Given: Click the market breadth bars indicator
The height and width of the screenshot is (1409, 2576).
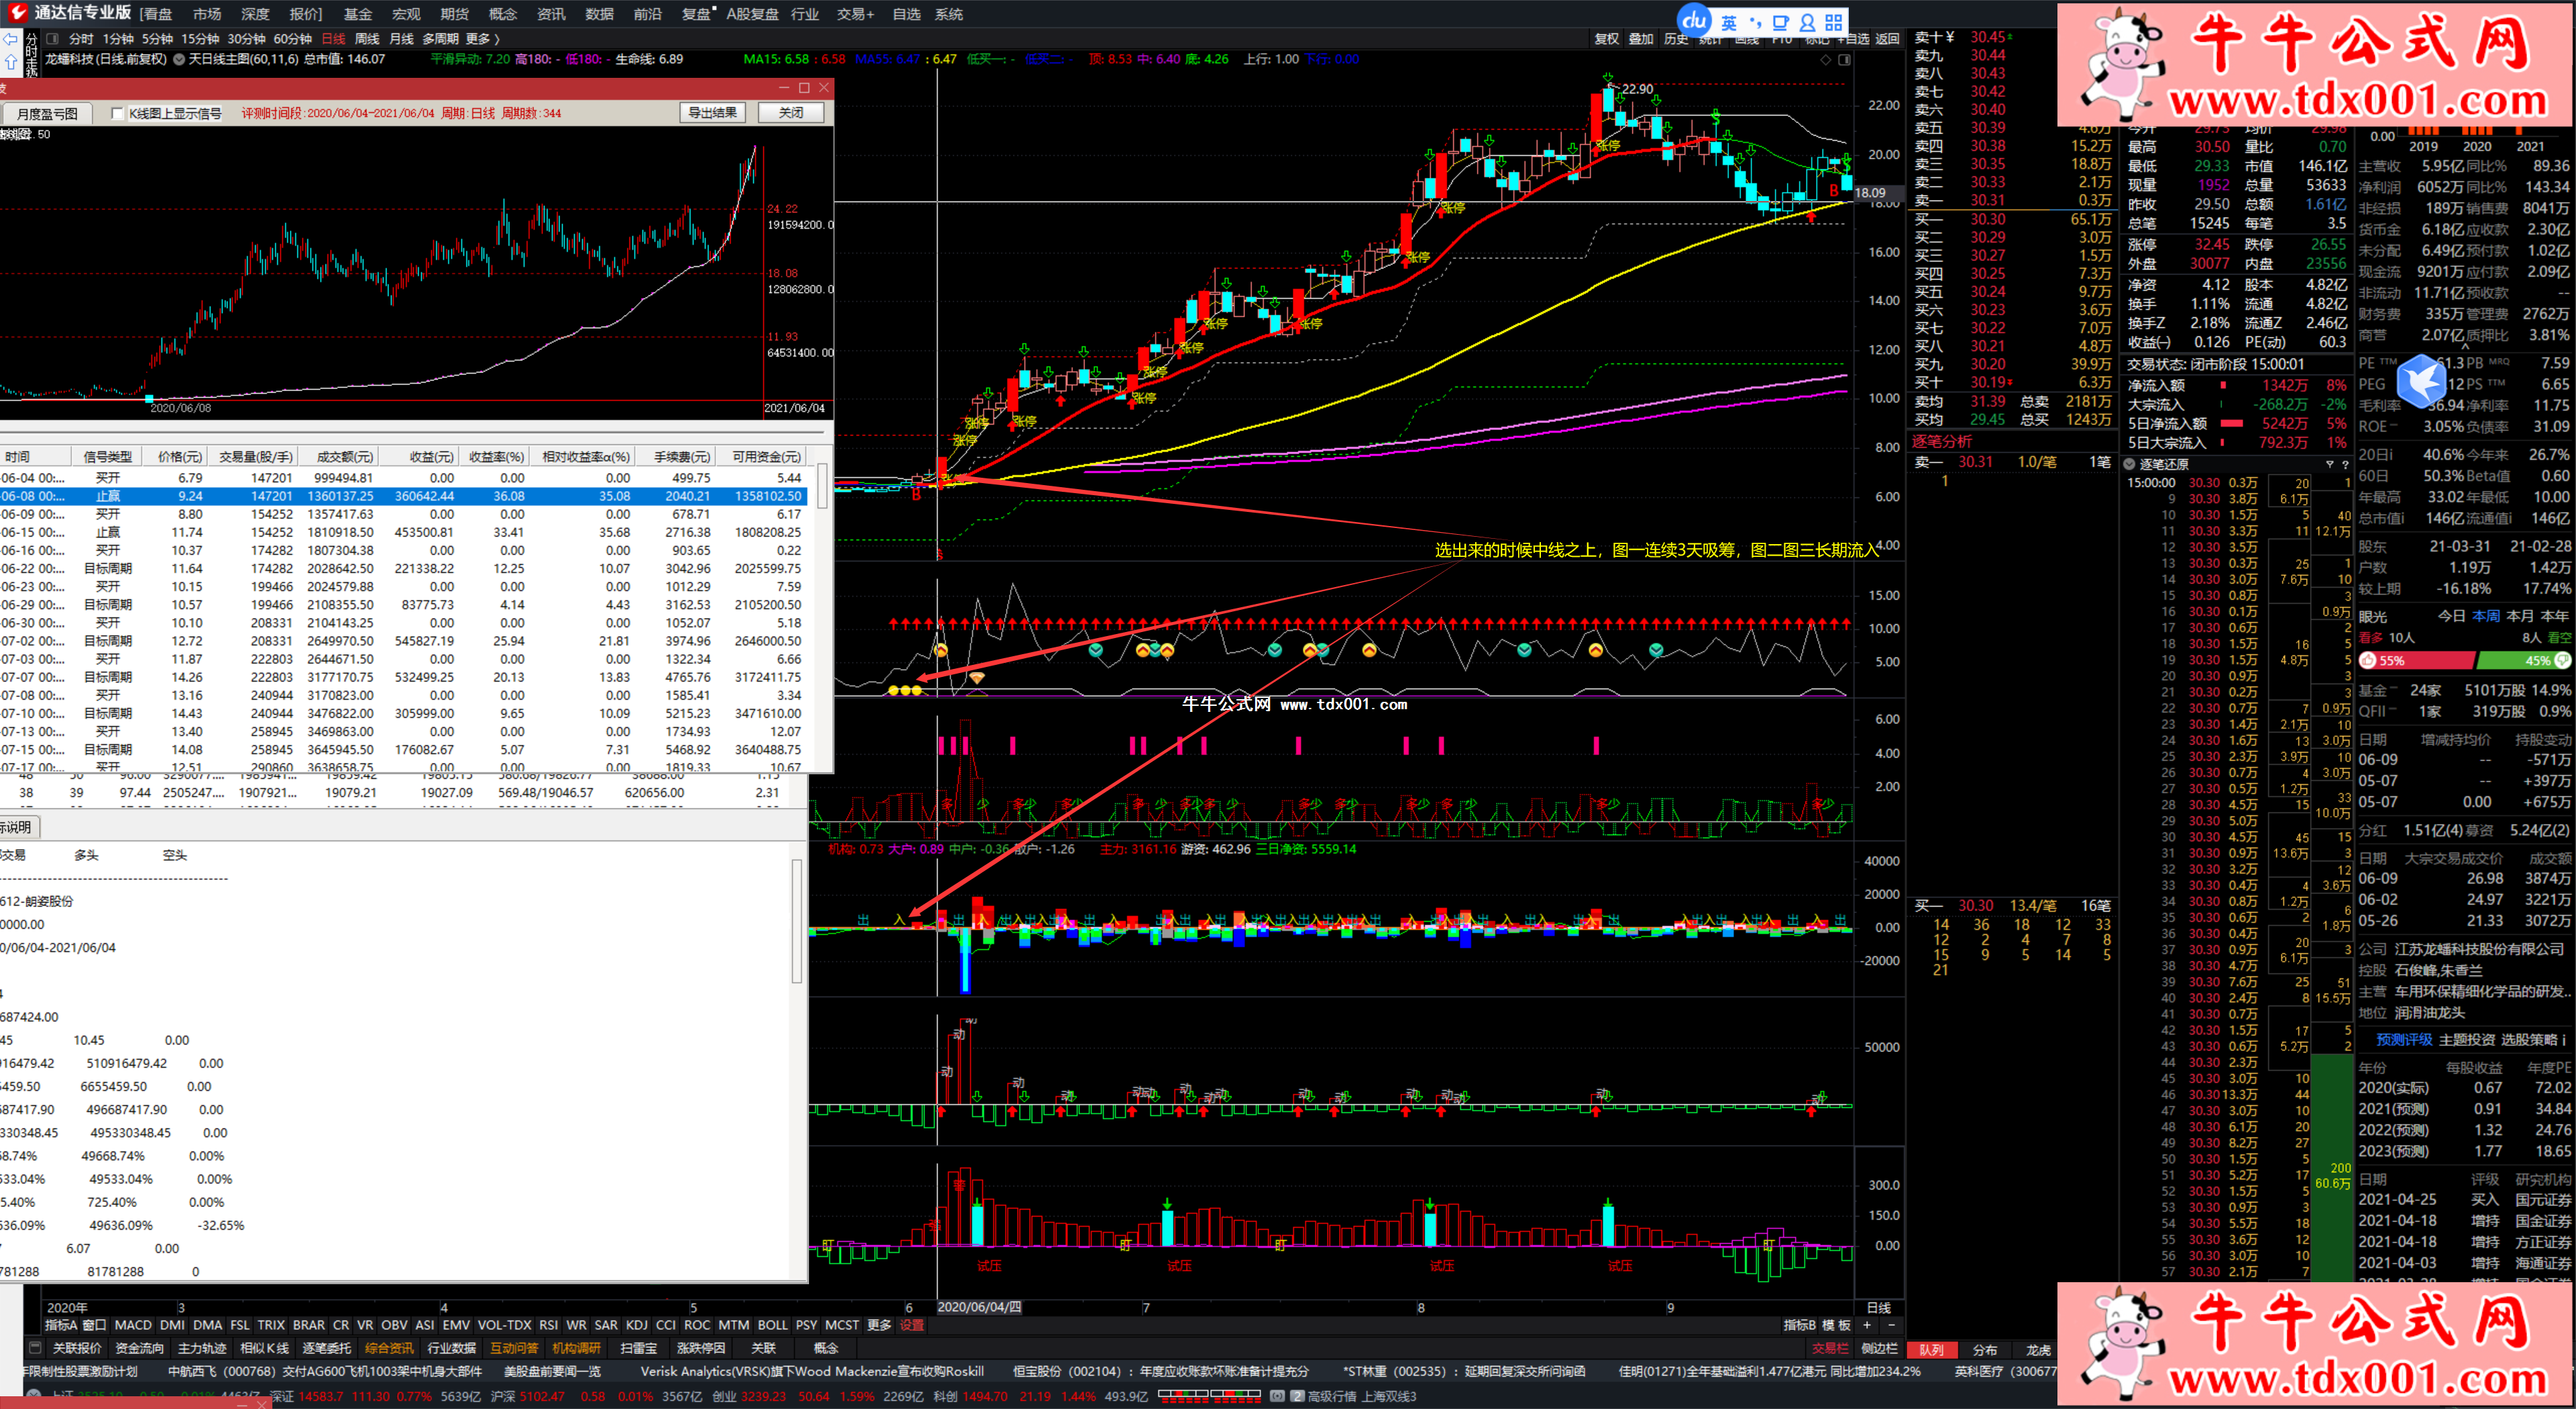Looking at the screenshot, I should (1209, 1396).
